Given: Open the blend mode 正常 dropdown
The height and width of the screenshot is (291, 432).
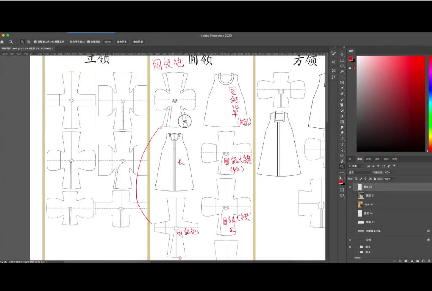Looking at the screenshot, I should point(360,173).
